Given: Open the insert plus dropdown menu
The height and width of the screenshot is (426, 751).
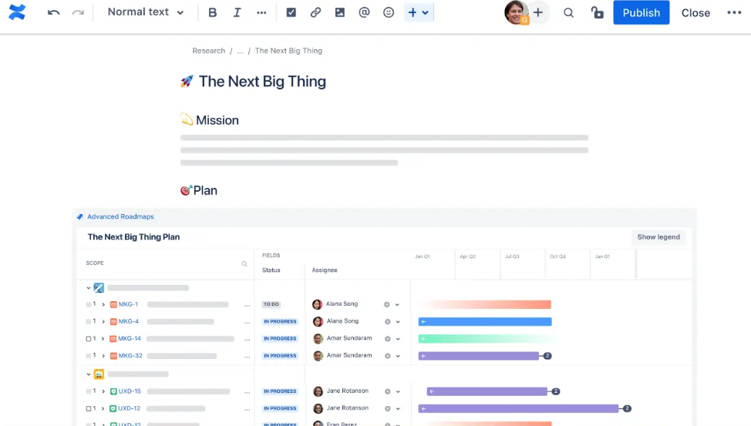Looking at the screenshot, I should point(419,12).
